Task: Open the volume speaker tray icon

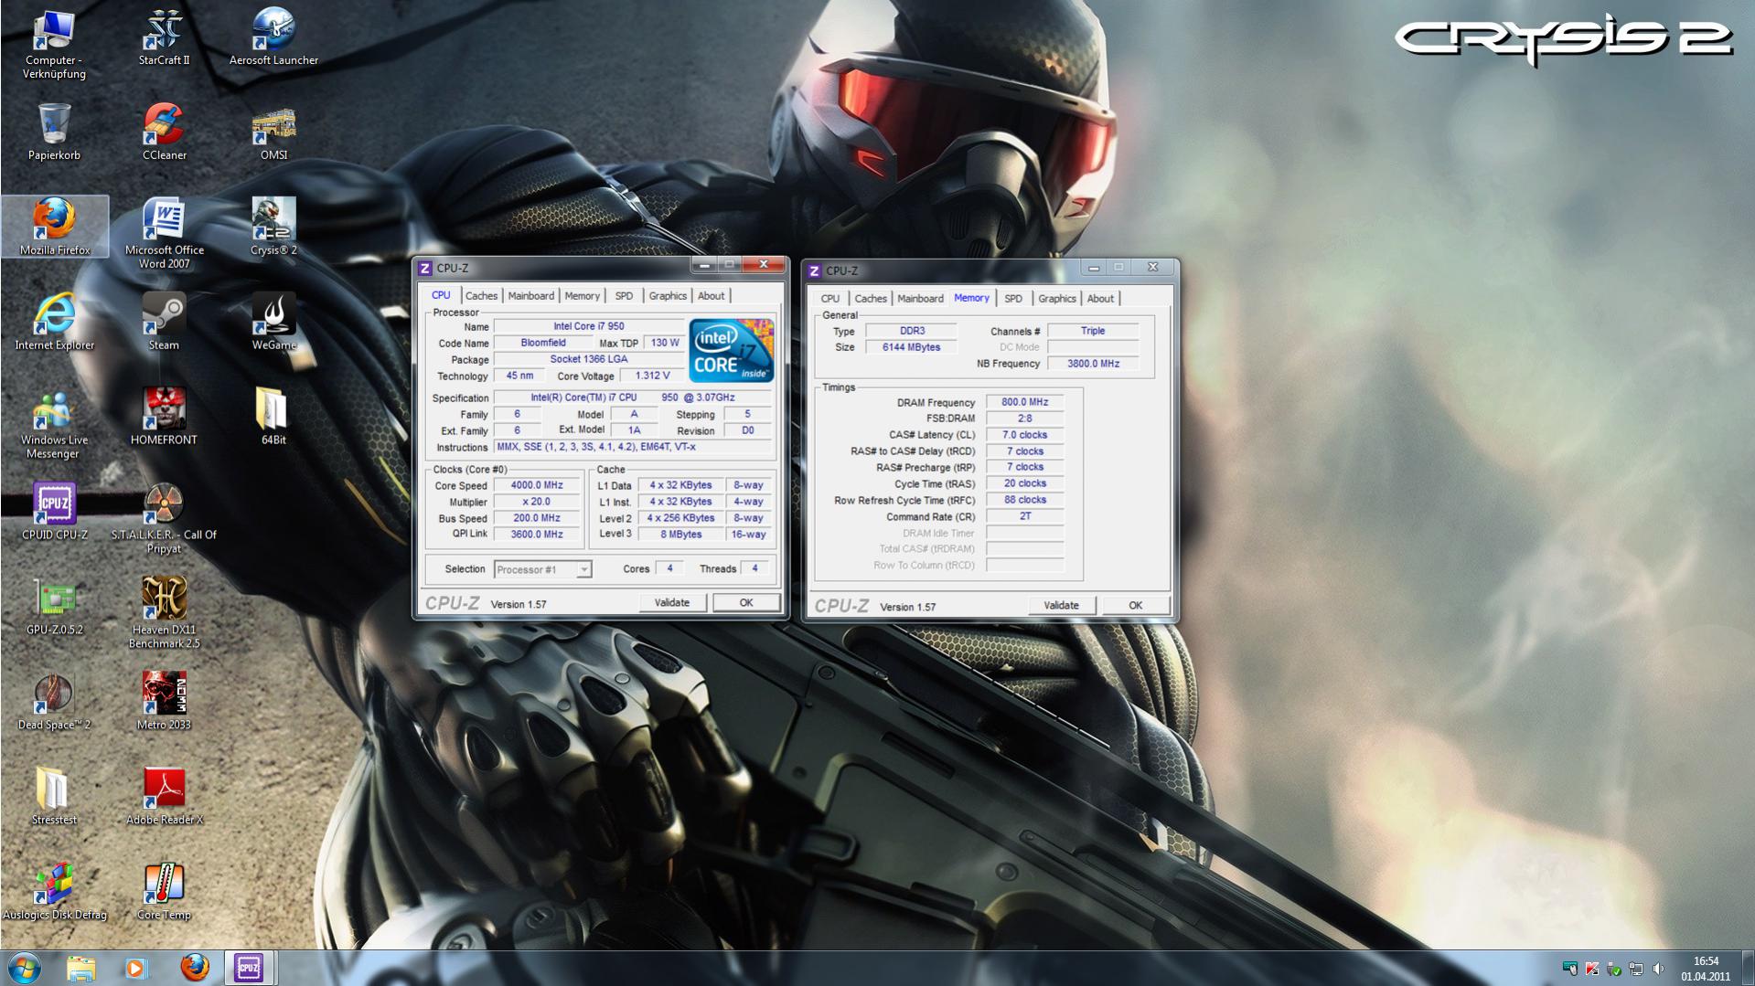Action: click(1658, 969)
